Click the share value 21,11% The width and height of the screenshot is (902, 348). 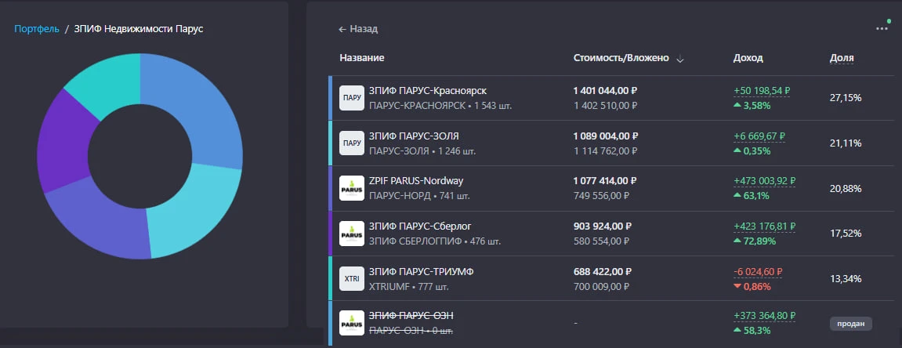pos(846,143)
